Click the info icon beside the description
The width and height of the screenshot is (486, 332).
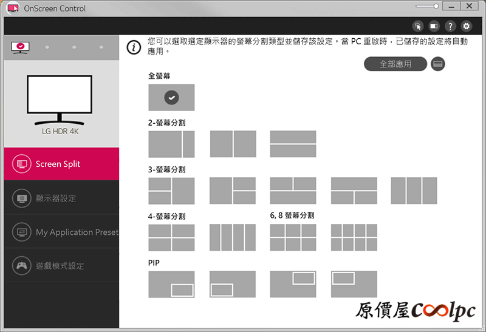(134, 47)
